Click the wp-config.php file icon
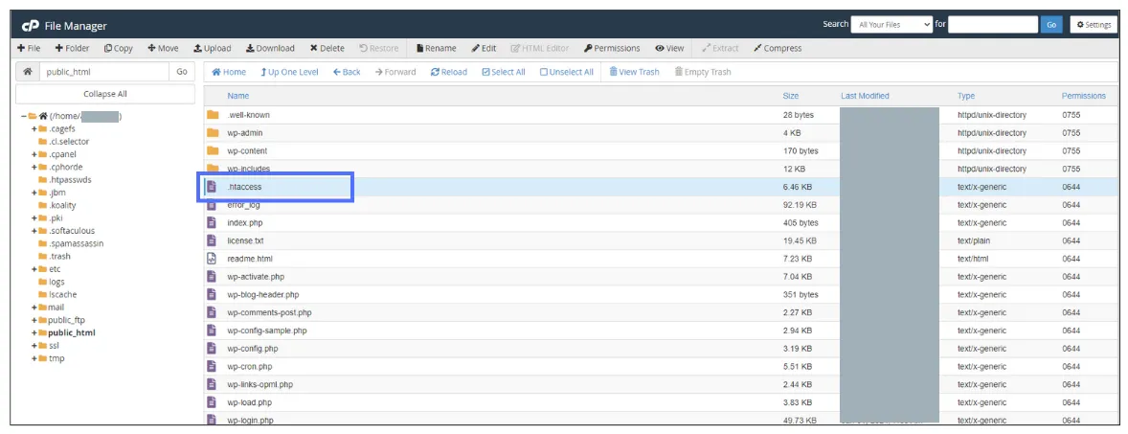 (212, 349)
